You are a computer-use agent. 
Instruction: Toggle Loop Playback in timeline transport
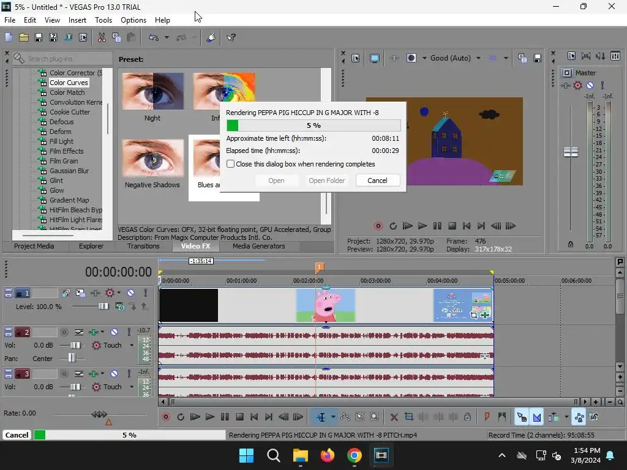[181, 417]
